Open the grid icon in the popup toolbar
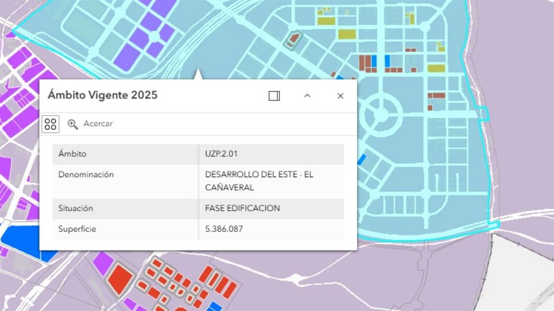The width and height of the screenshot is (554, 311). 51,123
